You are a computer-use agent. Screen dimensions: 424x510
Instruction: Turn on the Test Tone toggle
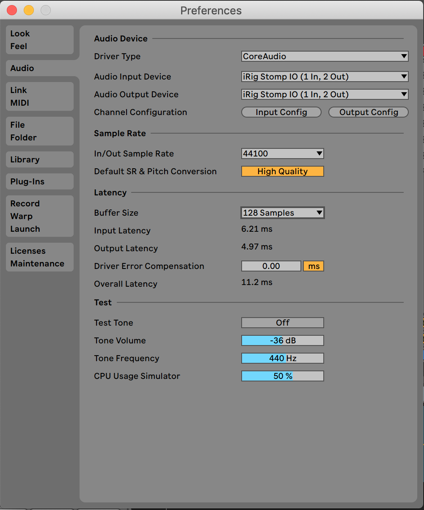pyautogui.click(x=282, y=323)
